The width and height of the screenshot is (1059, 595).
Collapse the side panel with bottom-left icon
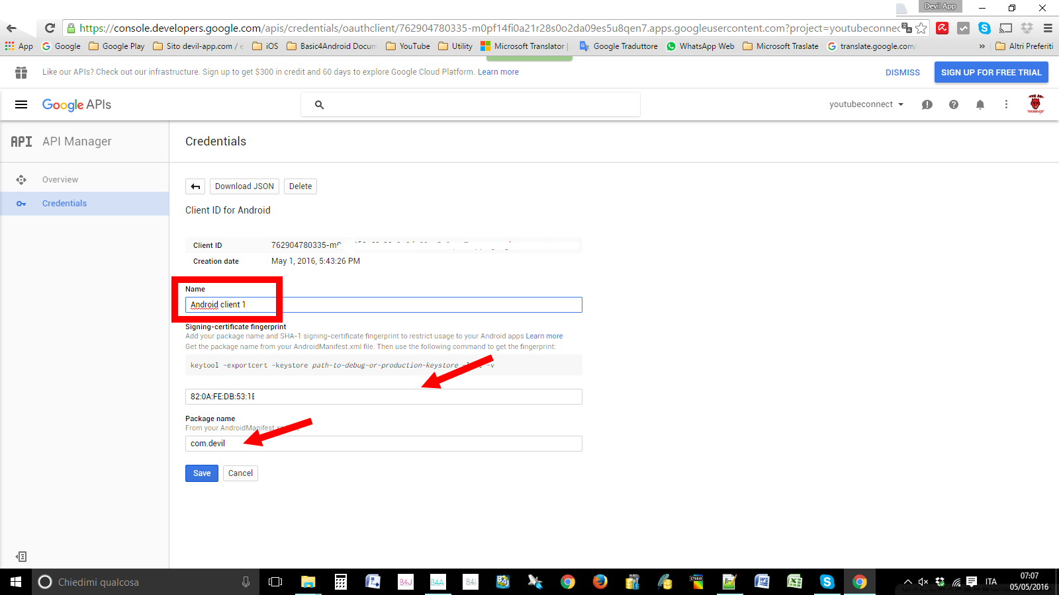21,557
